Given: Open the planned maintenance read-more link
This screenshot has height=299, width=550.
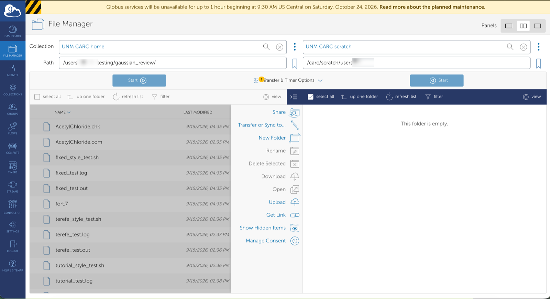Looking at the screenshot, I should tap(432, 7).
